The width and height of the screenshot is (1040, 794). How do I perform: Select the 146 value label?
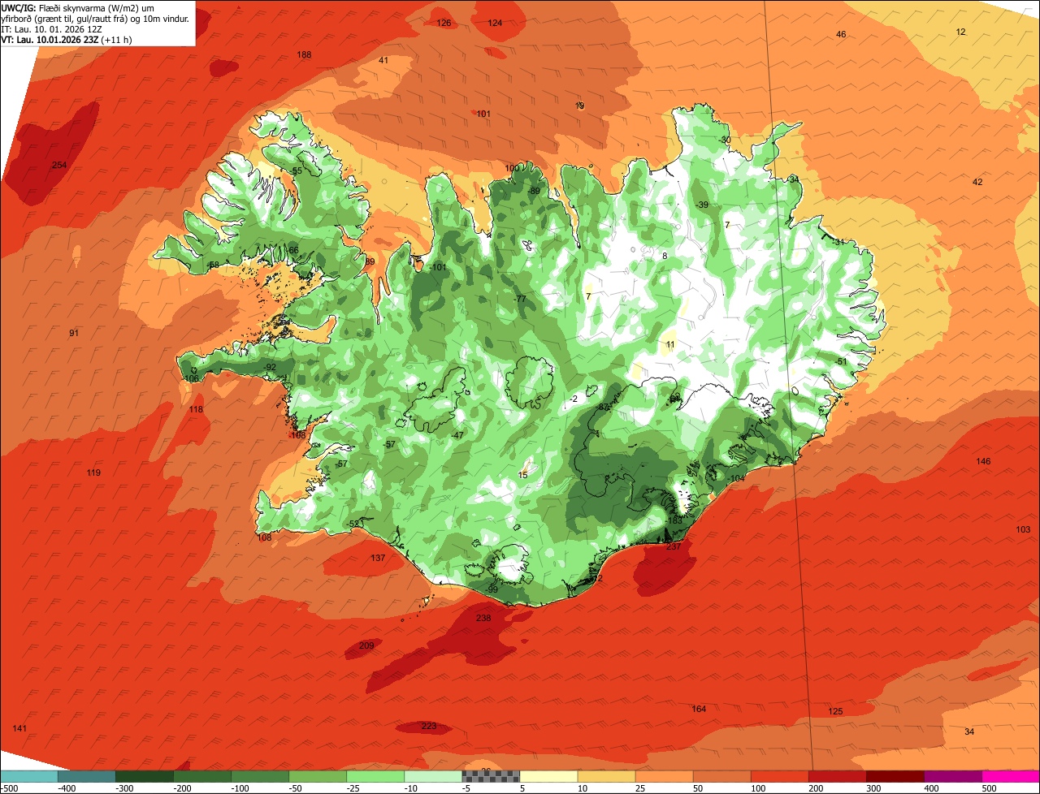click(983, 461)
